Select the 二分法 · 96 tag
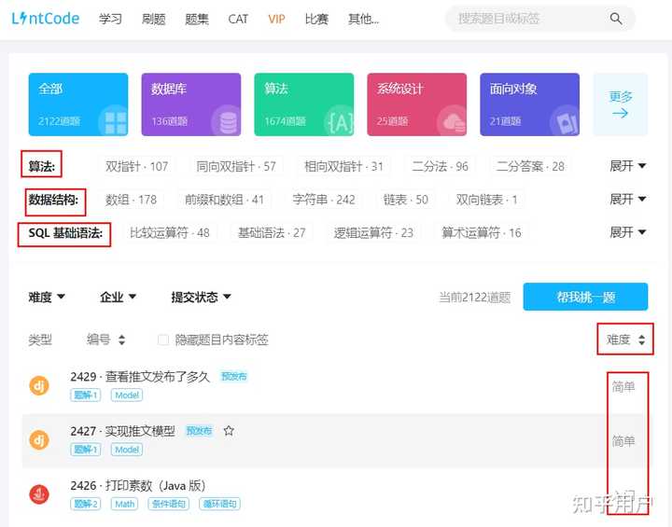This screenshot has width=672, height=527. 440,166
